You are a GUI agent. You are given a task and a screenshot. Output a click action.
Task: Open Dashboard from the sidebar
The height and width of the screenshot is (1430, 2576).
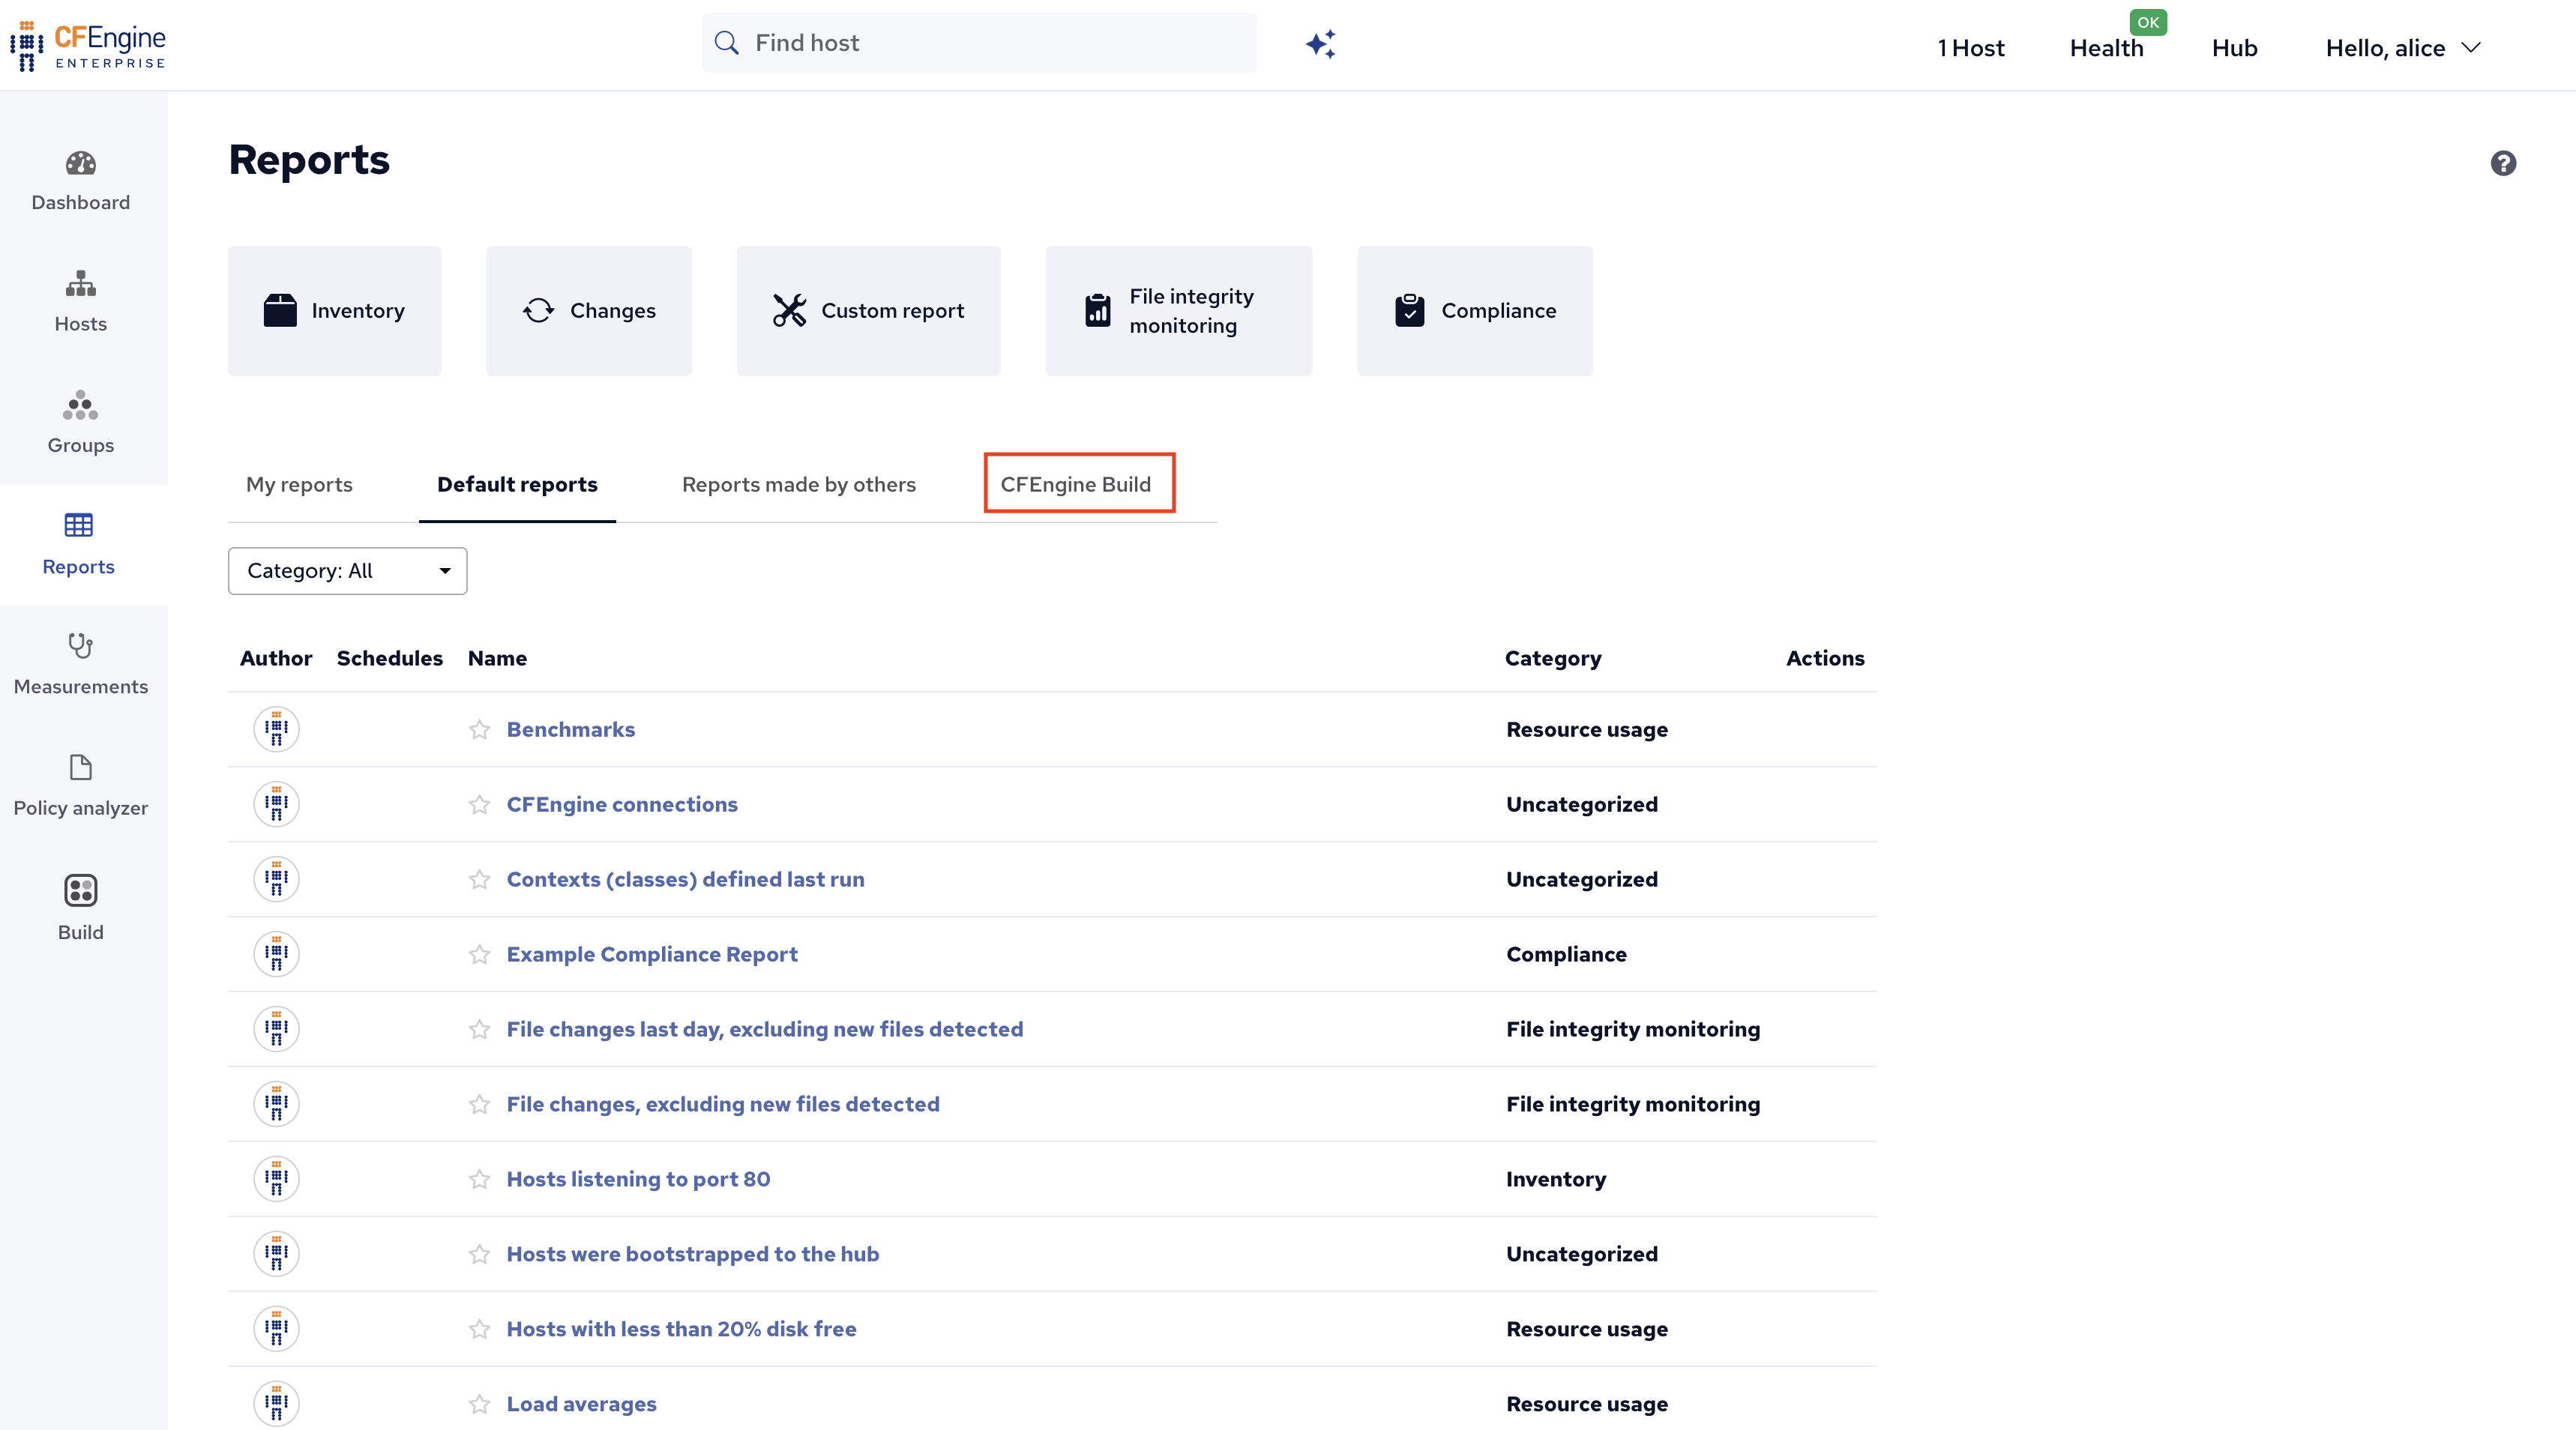pos(81,181)
